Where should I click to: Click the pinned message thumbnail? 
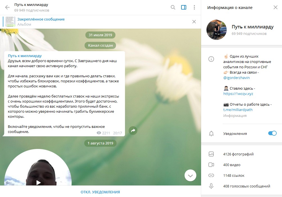click(x=10, y=22)
